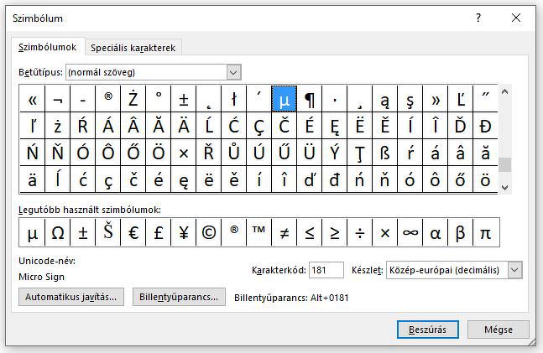Image resolution: width=543 pixels, height=353 pixels.
Task: Click the copyright © recent symbol
Action: point(209,233)
